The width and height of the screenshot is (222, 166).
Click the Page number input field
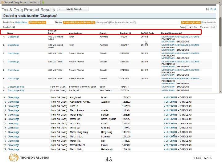pyautogui.click(x=187, y=27)
